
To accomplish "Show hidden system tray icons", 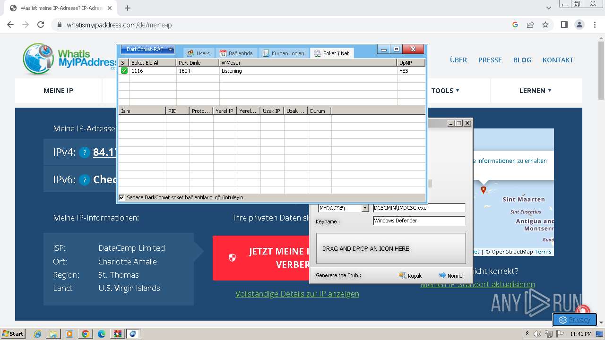I will pyautogui.click(x=527, y=334).
